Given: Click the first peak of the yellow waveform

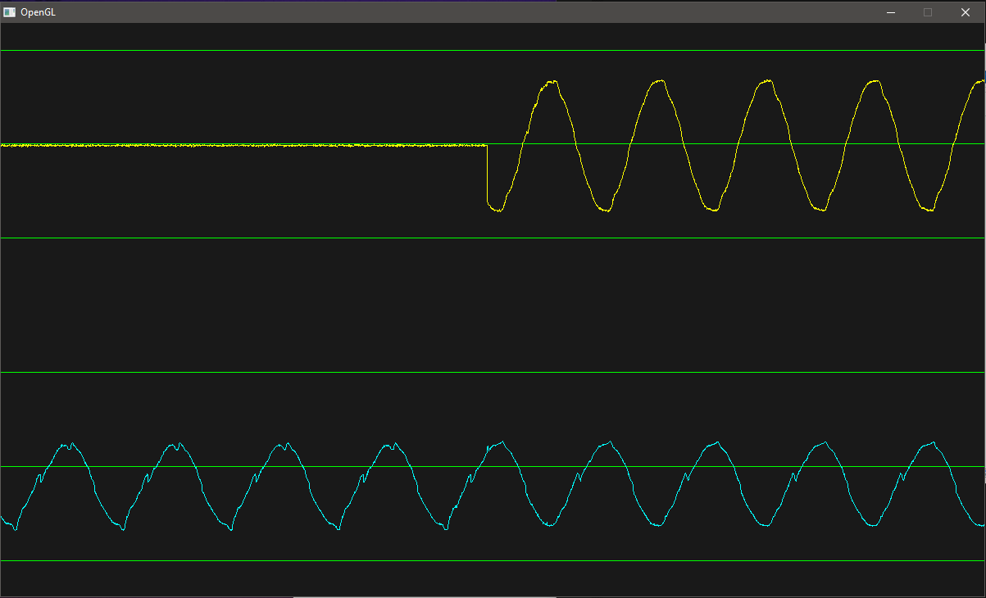Looking at the screenshot, I should [552, 82].
